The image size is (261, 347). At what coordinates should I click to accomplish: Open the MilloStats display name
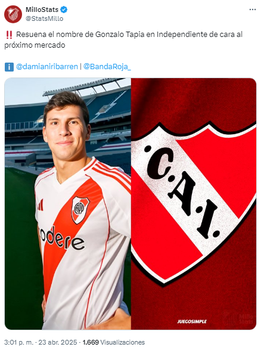pos(42,10)
